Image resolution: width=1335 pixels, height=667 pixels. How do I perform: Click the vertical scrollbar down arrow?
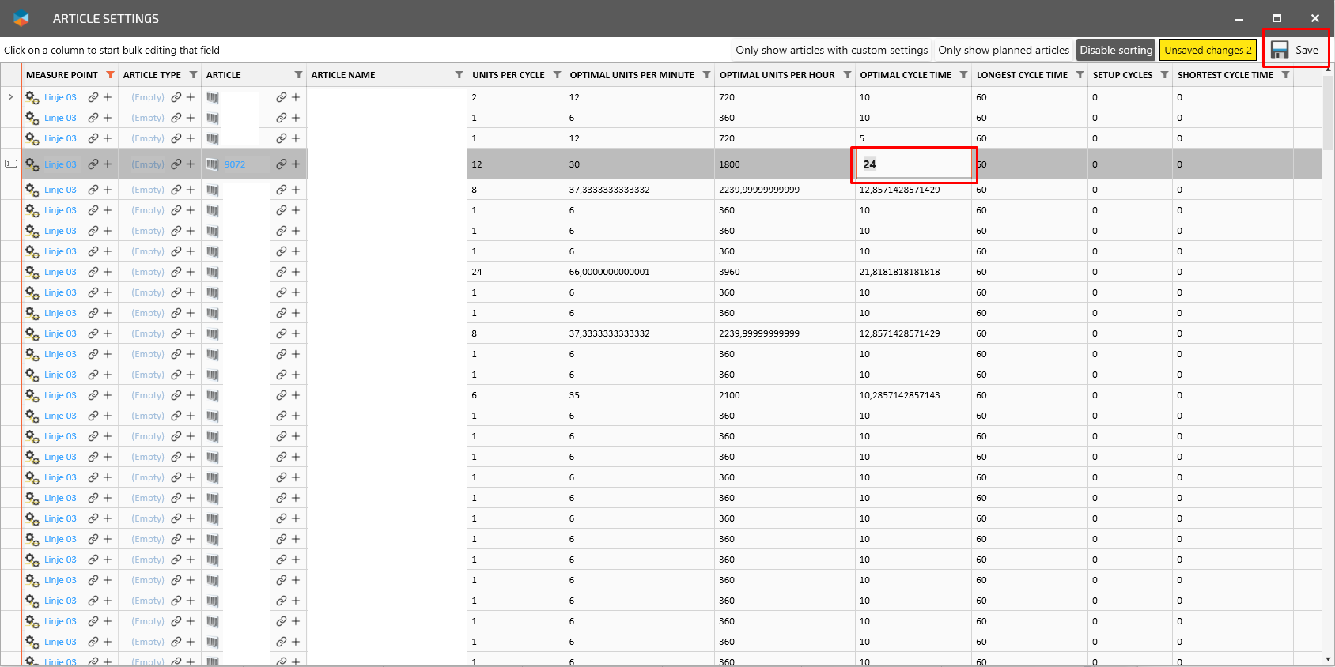point(1328,659)
